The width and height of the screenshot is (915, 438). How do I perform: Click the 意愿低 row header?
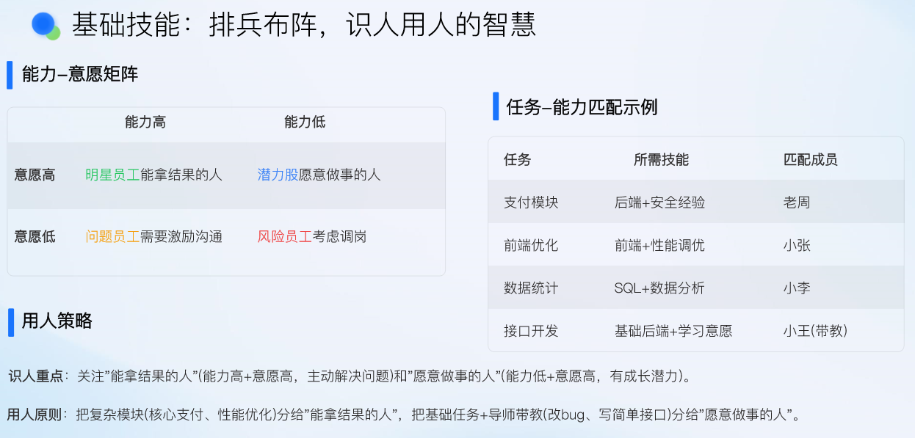35,237
